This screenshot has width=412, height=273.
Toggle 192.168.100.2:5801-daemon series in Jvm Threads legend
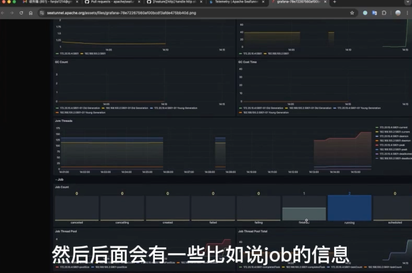tap(395, 140)
